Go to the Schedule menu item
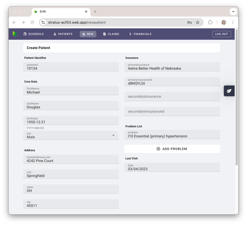This screenshot has width=247, height=225. tap(34, 34)
